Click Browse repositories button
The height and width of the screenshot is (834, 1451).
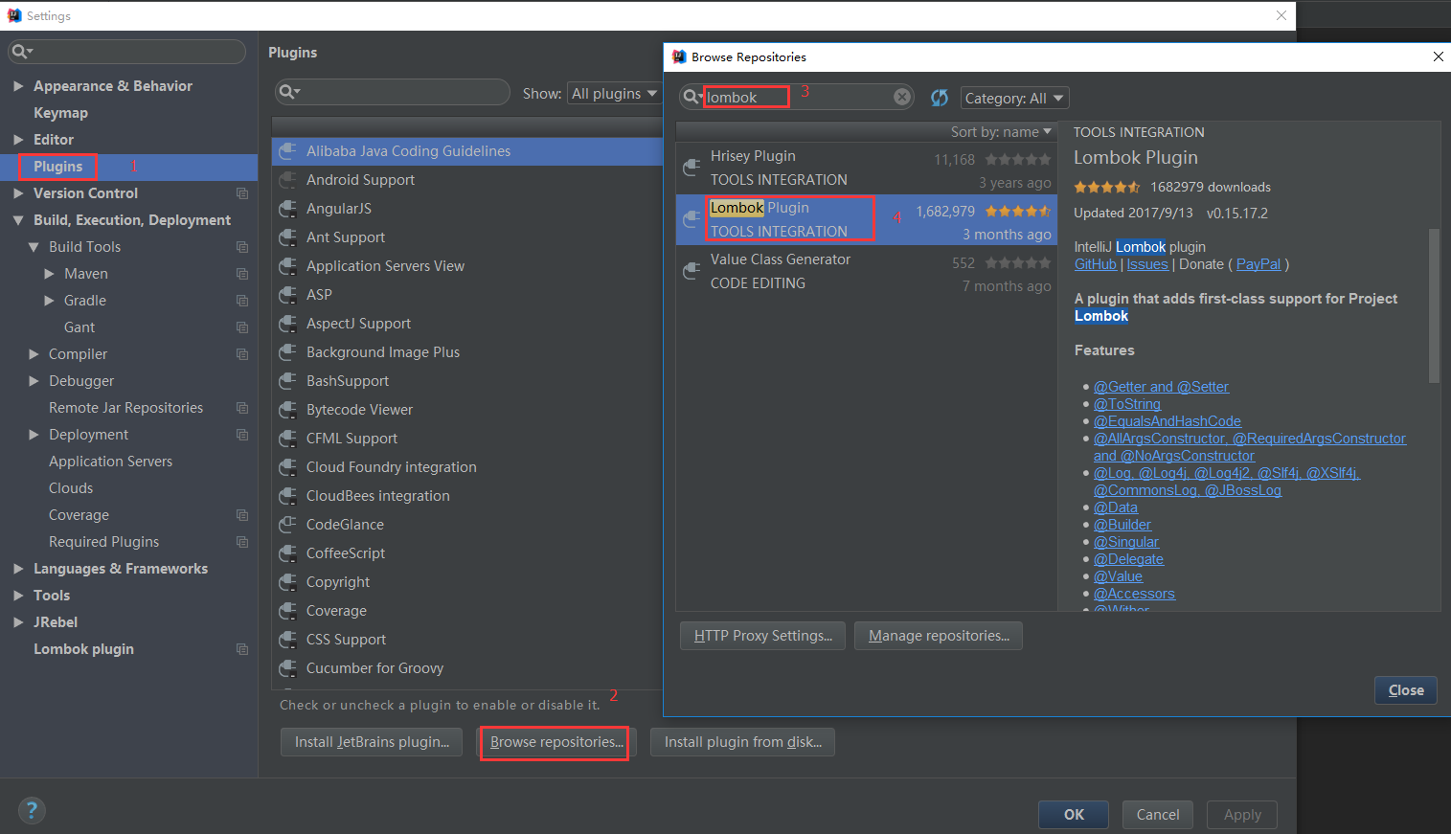coord(556,742)
